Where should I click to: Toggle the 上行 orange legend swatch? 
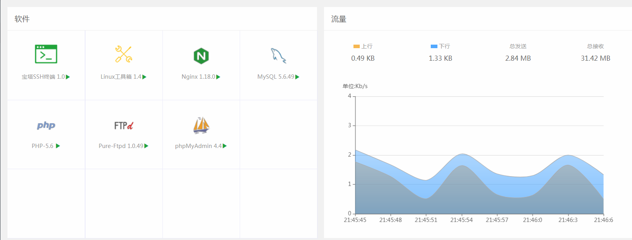pyautogui.click(x=357, y=46)
